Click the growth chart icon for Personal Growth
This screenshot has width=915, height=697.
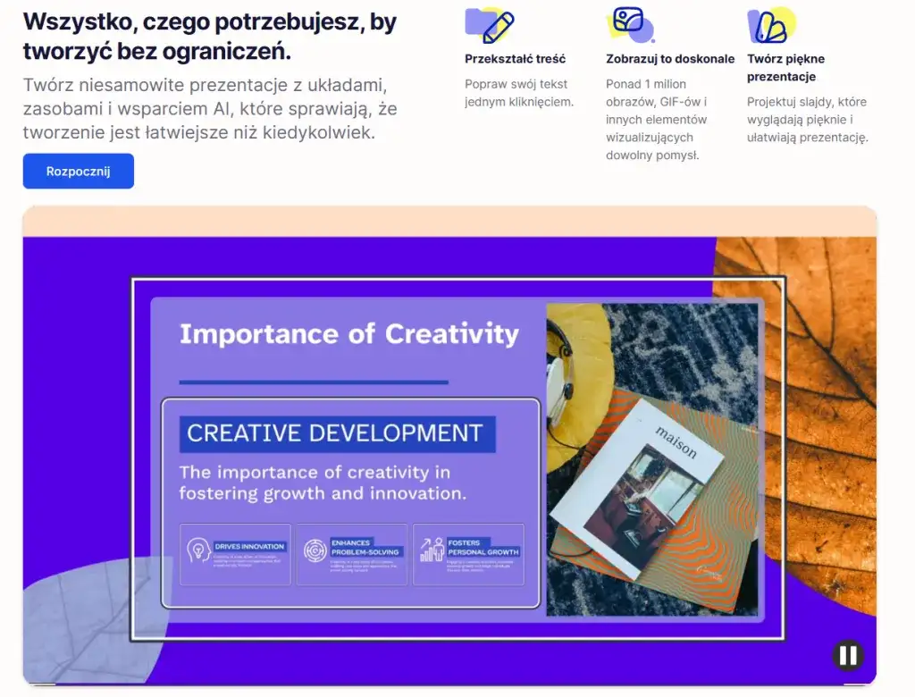(x=432, y=550)
